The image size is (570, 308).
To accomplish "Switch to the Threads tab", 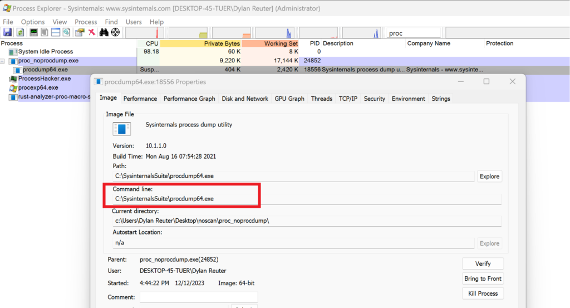I will (x=321, y=99).
